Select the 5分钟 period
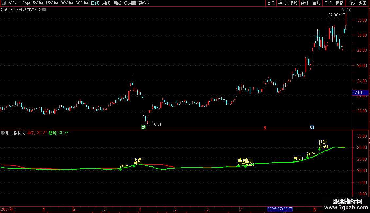 pyautogui.click(x=38, y=3)
